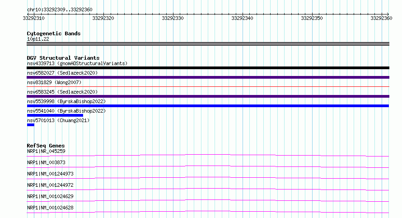Select transcript label NRP1|NM_001244973
402x218 pixels.
pyautogui.click(x=50, y=174)
